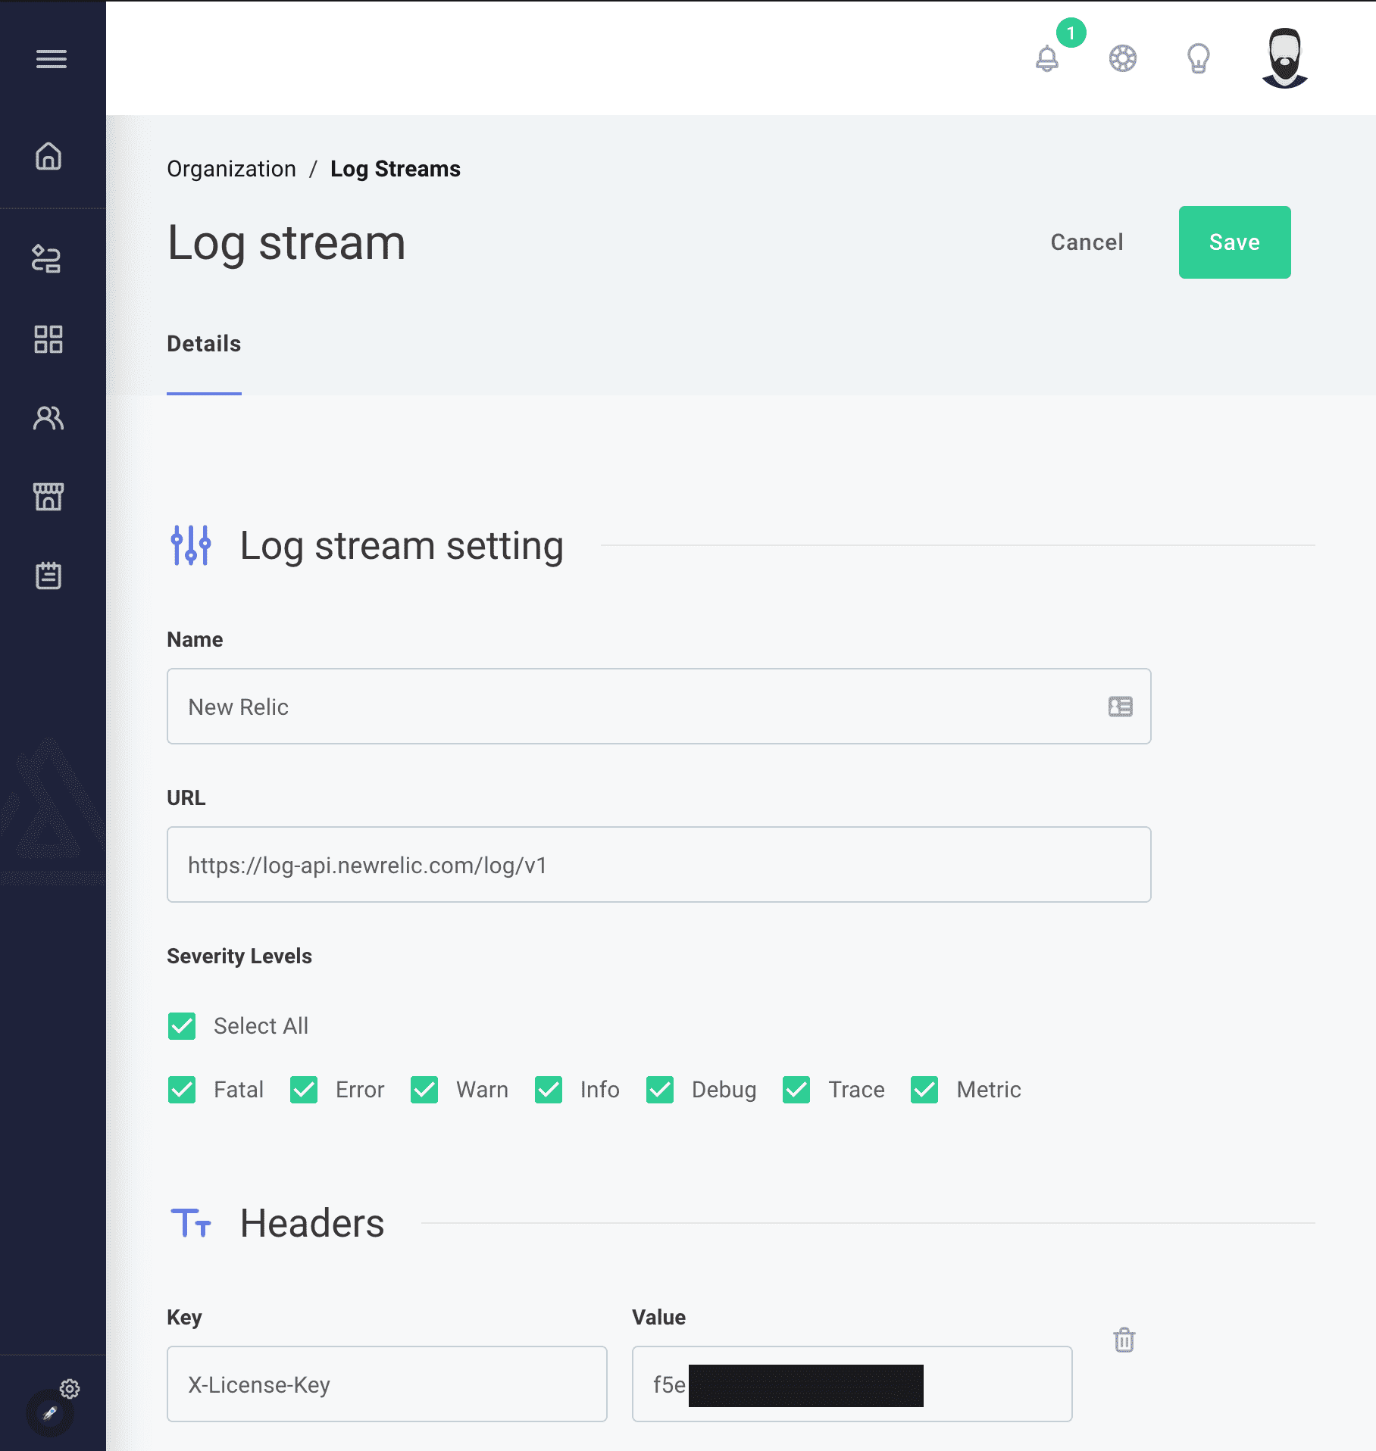Screen dimensions: 1376x1451
Task: Disable the Debug severity level
Action: click(x=660, y=1091)
